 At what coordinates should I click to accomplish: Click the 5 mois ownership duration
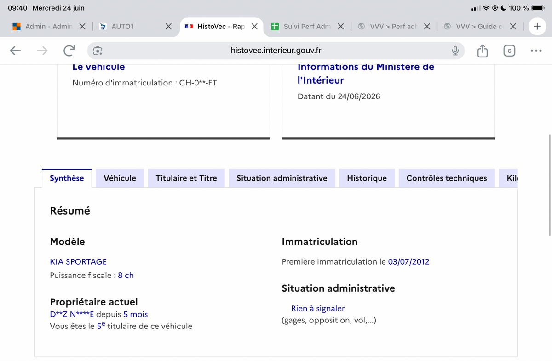click(x=136, y=315)
